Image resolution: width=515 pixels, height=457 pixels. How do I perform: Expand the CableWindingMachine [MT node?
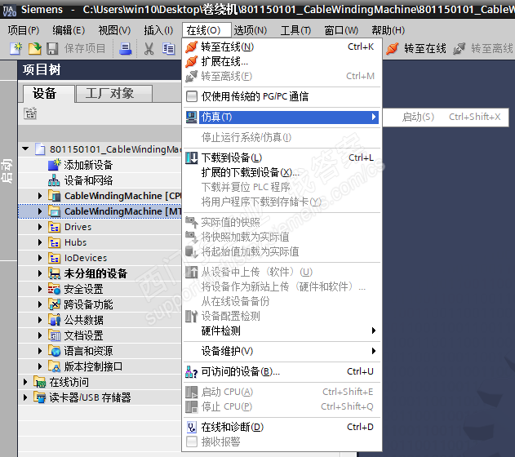pyautogui.click(x=40, y=211)
